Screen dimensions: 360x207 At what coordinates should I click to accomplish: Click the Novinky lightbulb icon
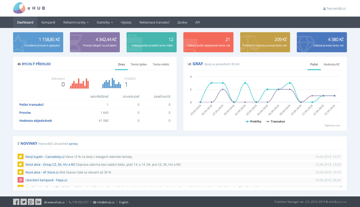click(x=18, y=143)
